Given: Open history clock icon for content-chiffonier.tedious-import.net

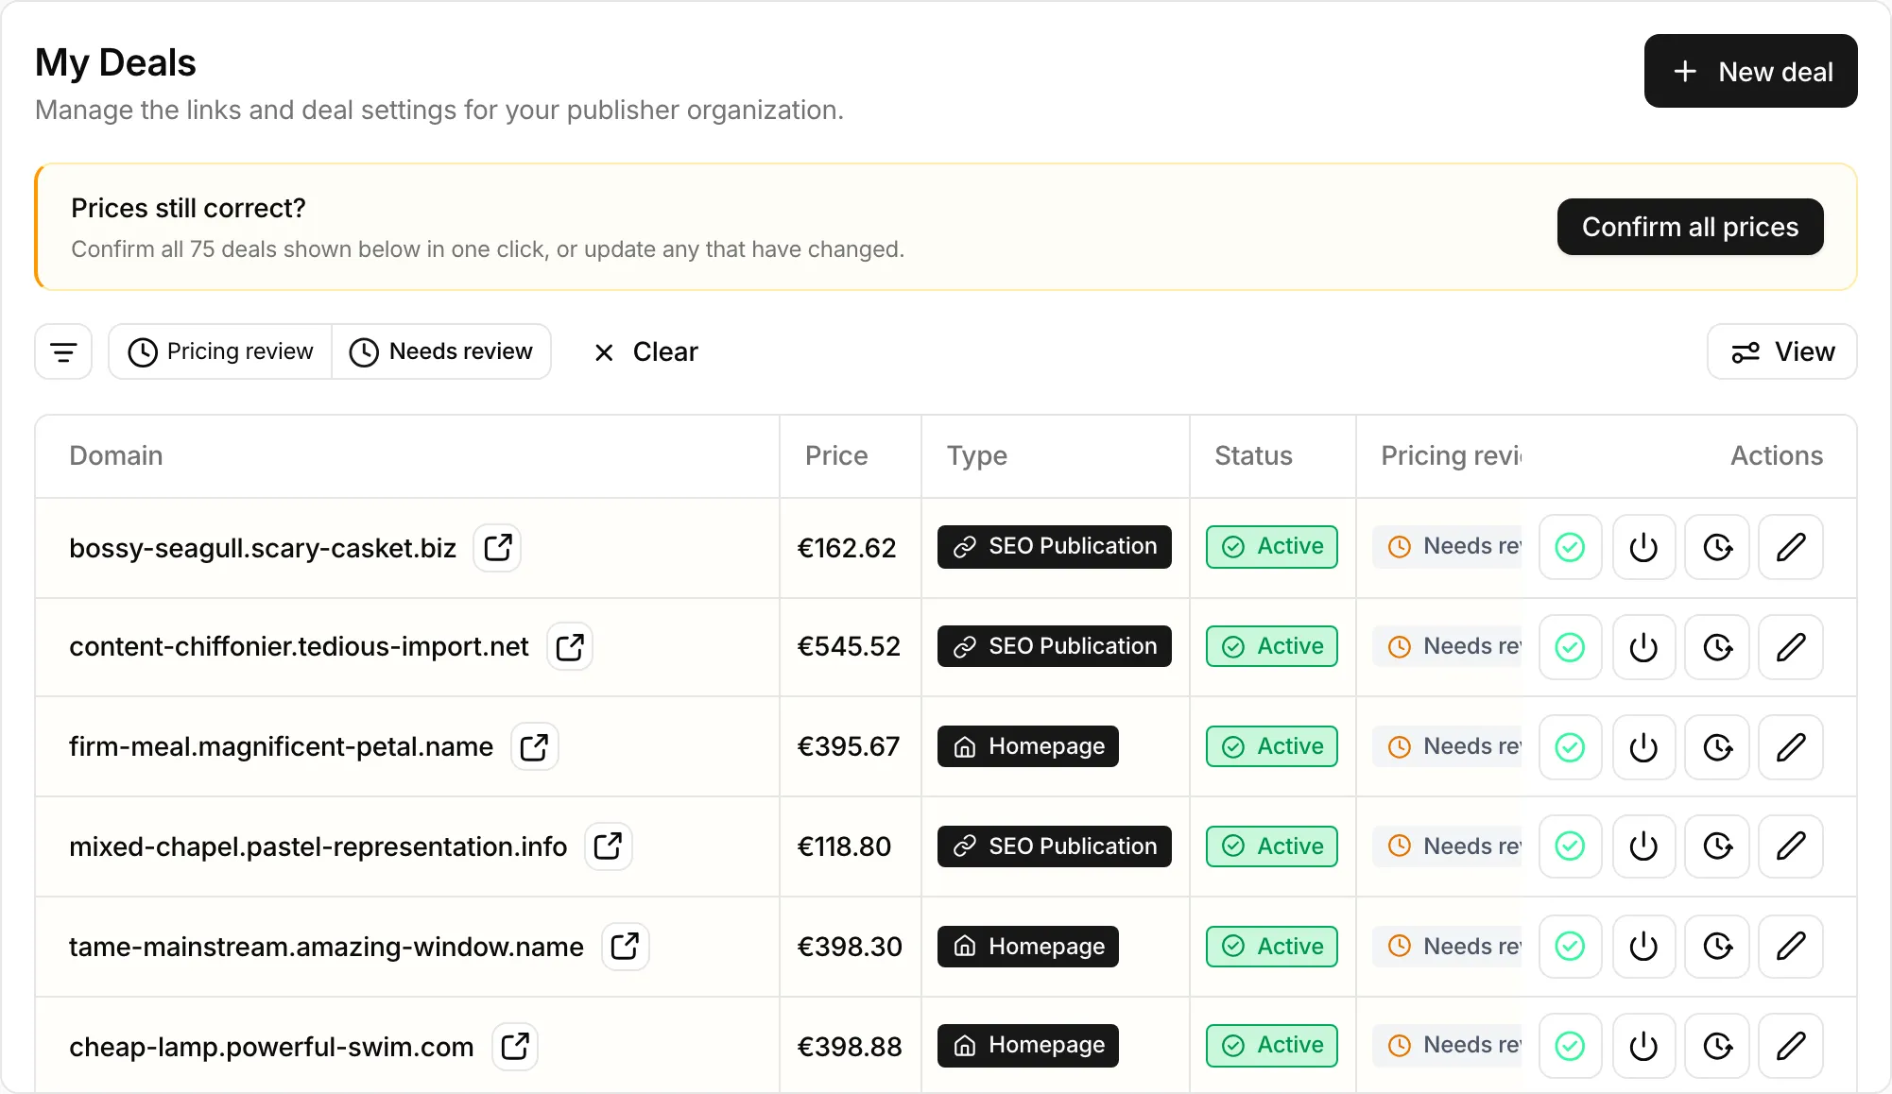Looking at the screenshot, I should click(x=1717, y=647).
